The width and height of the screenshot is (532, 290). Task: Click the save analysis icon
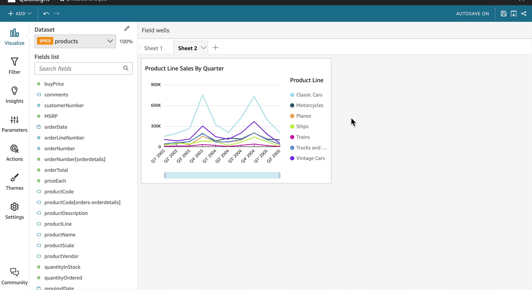coord(504,14)
